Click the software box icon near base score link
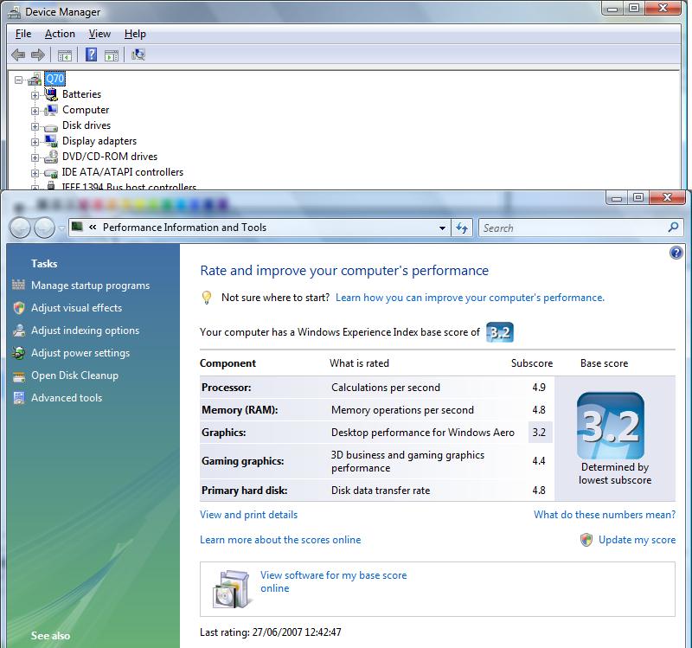Image resolution: width=692 pixels, height=648 pixels. [x=230, y=589]
